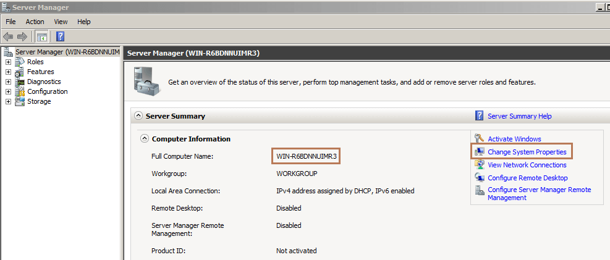The image size is (610, 260).
Task: Expand the Diagnostics tree node
Action: point(8,82)
